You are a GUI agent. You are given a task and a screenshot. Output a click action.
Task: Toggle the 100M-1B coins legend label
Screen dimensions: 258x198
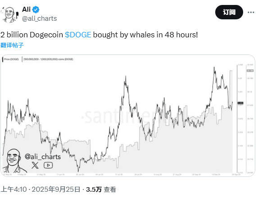coord(48,59)
